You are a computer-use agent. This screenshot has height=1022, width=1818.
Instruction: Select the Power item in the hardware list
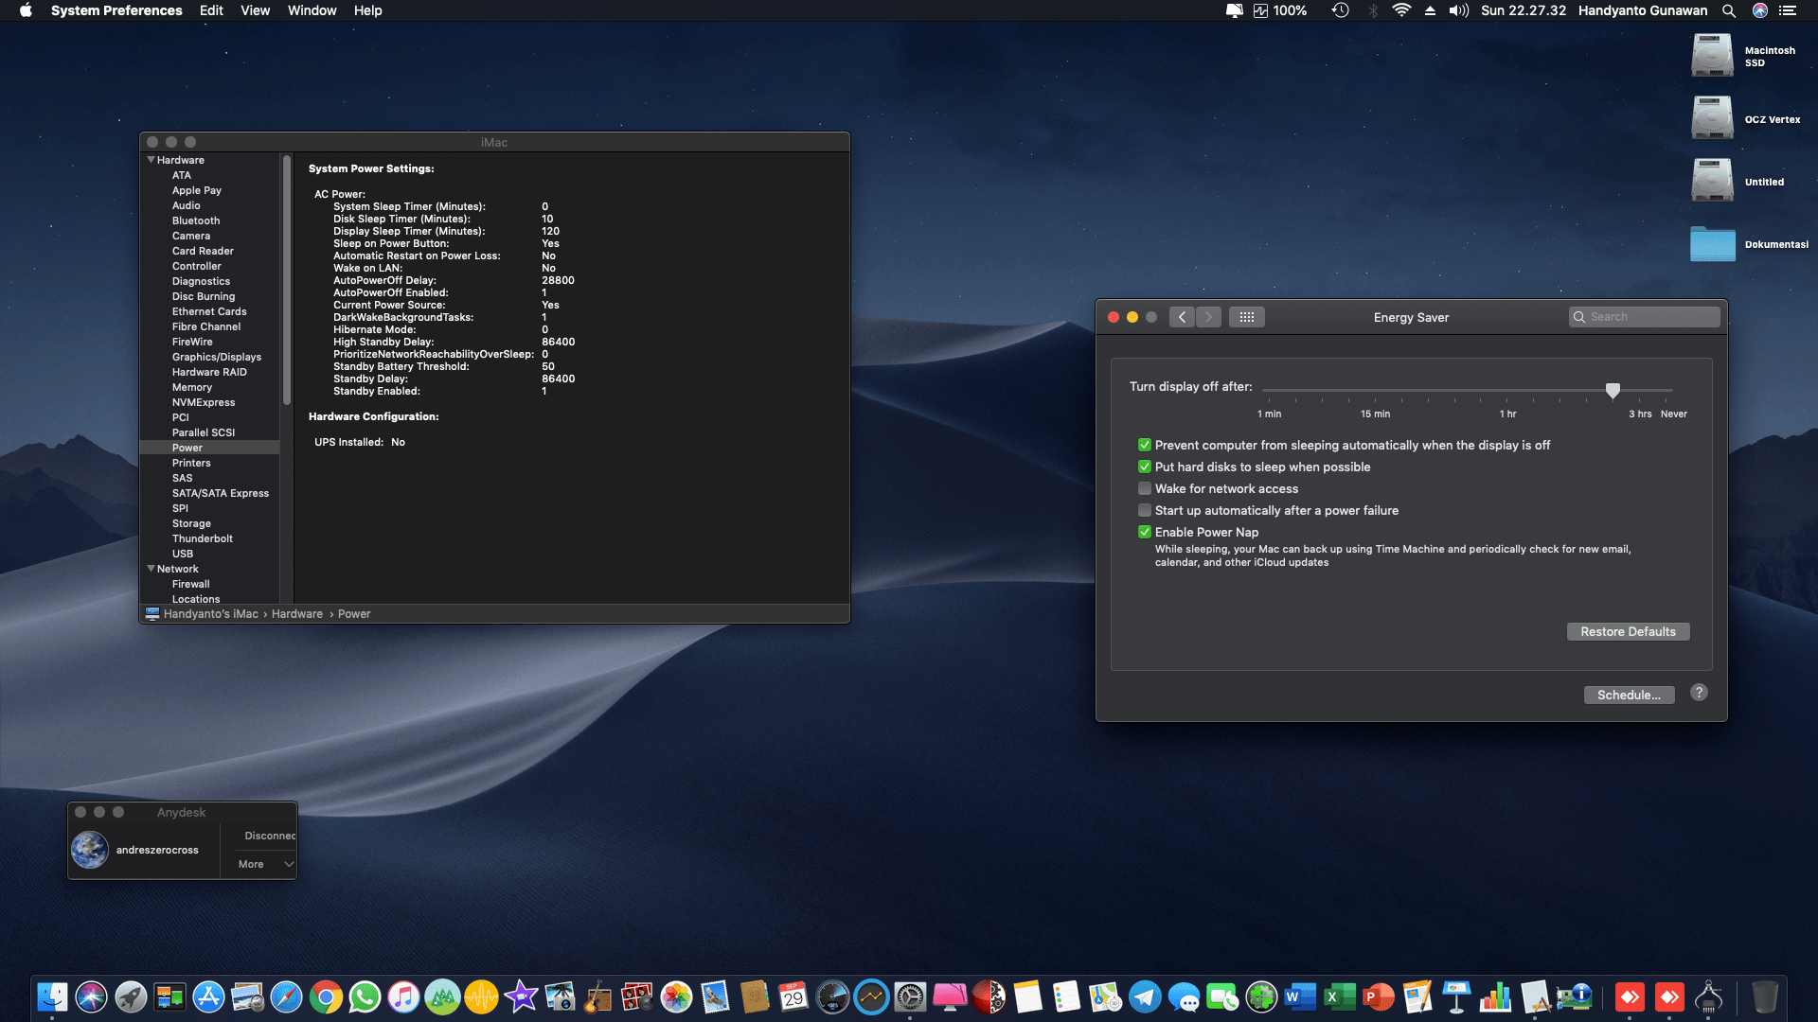[x=187, y=448]
